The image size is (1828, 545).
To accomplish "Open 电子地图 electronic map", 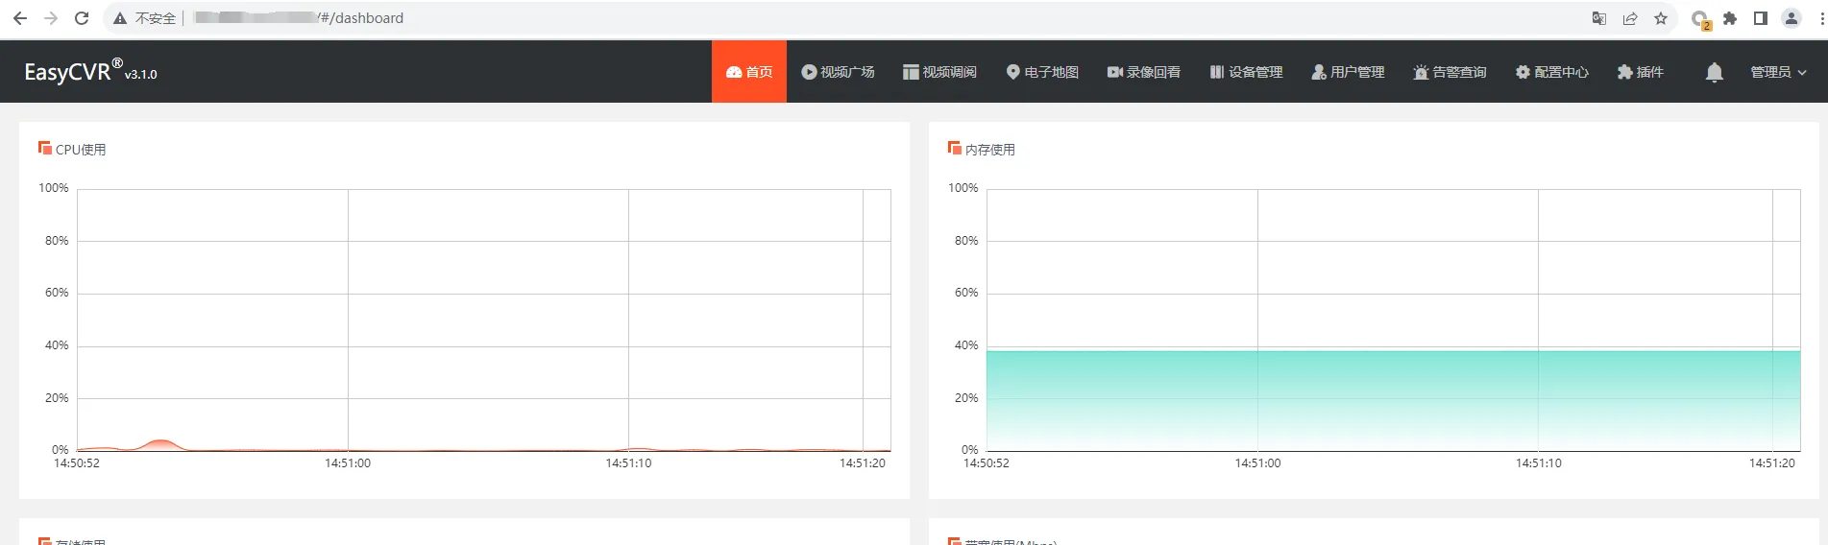I will pyautogui.click(x=1042, y=72).
